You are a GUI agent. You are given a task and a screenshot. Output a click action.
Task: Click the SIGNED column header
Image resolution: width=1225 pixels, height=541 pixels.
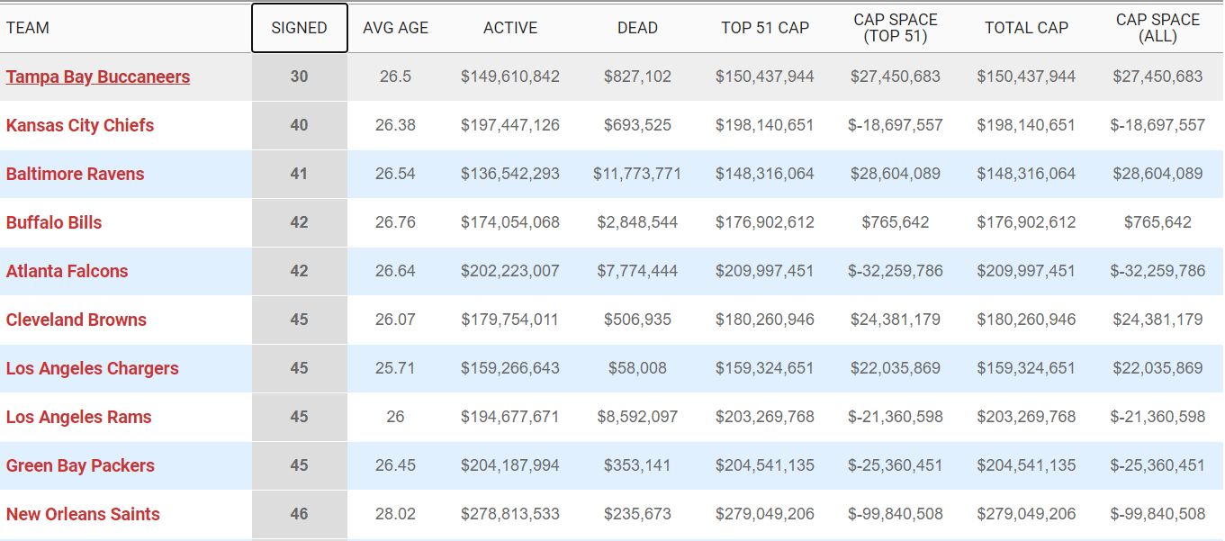click(300, 28)
